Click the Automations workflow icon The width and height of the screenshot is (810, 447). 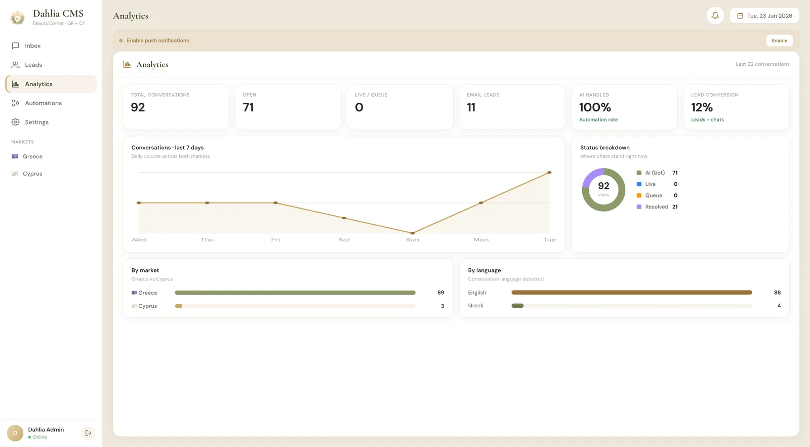click(16, 103)
